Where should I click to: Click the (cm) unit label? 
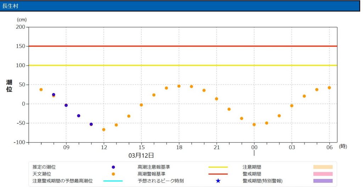pyautogui.click(x=22, y=20)
